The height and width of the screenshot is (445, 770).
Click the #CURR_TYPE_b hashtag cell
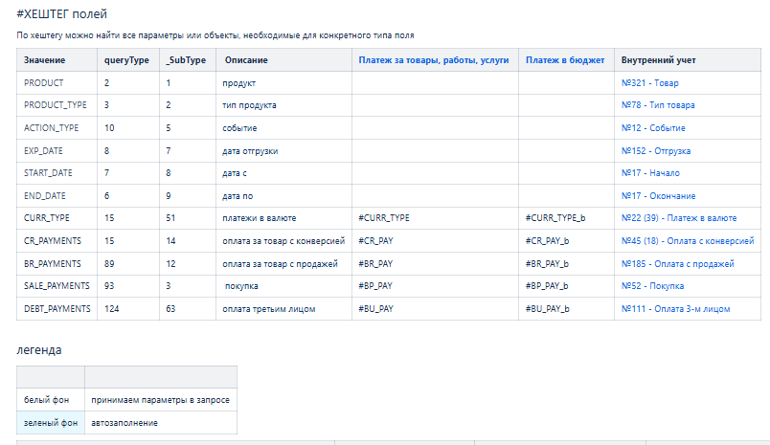[555, 218]
